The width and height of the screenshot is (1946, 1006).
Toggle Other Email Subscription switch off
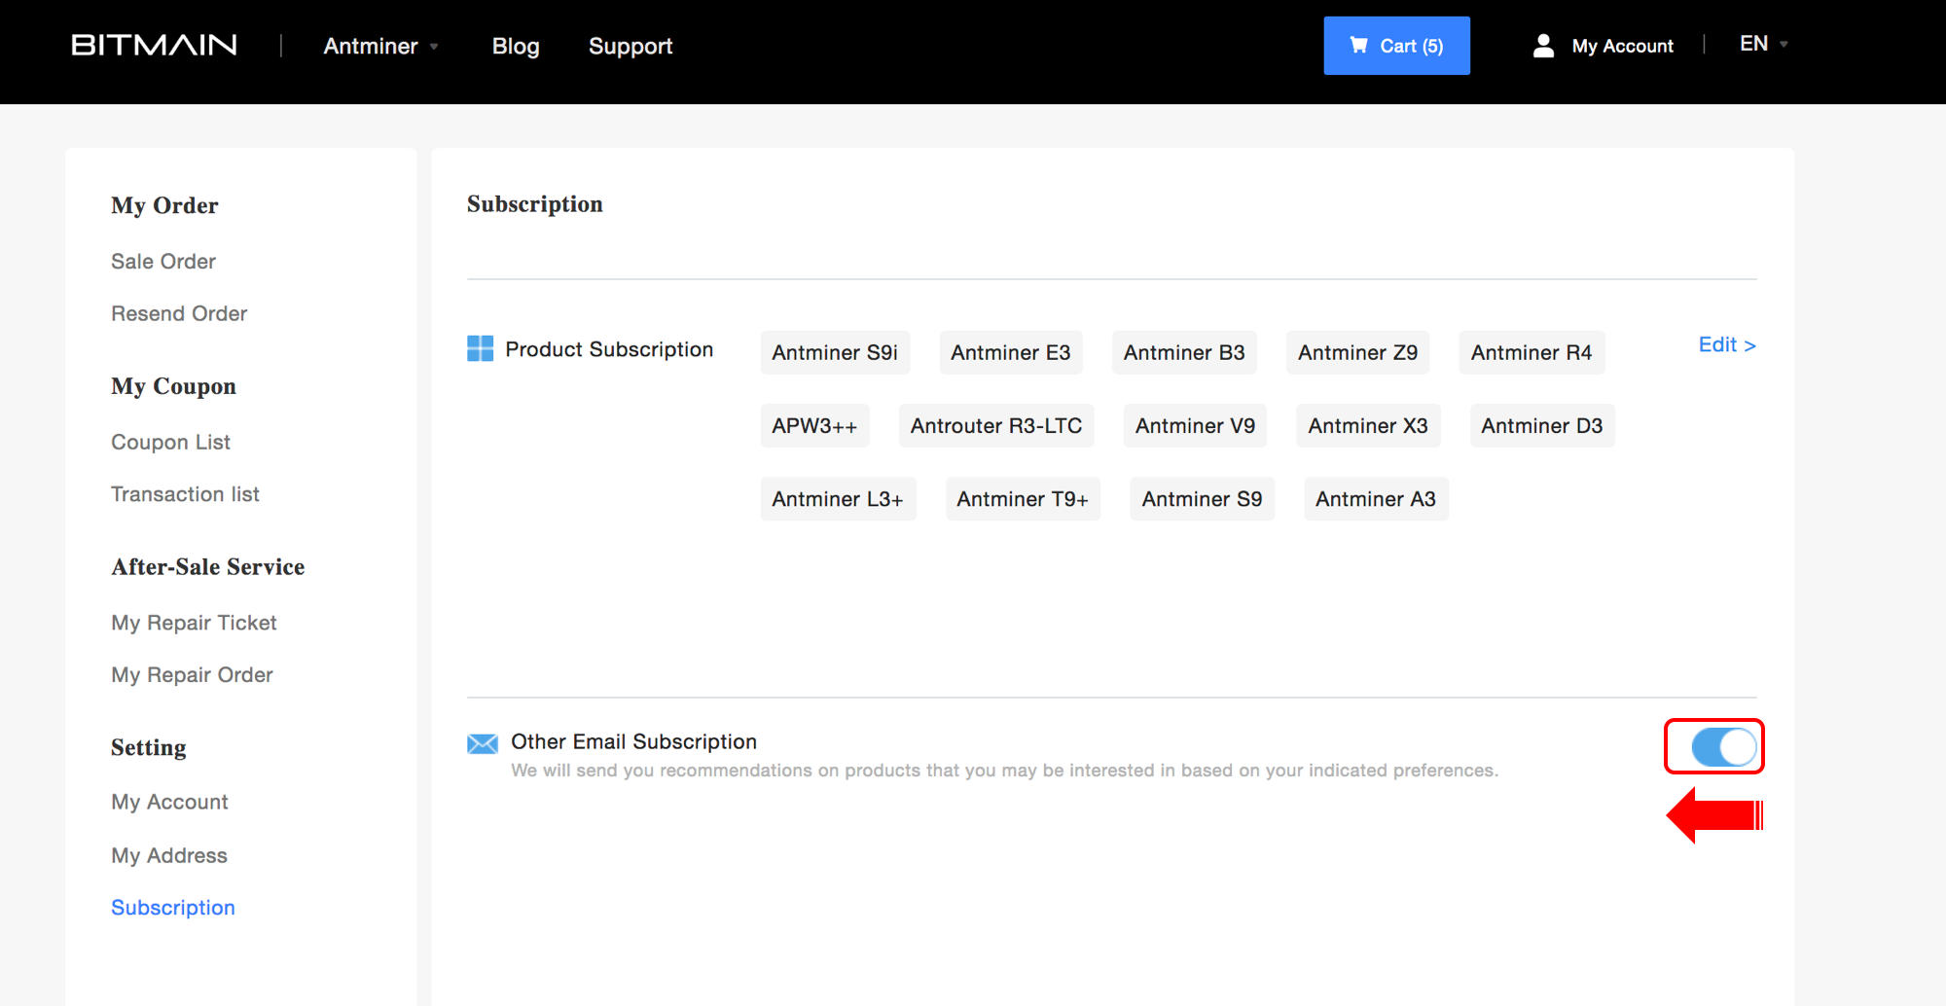[x=1723, y=747]
